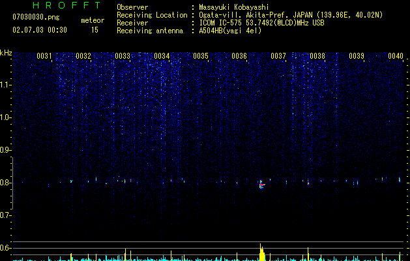Click time marker 0037
The image size is (410, 261).
(x=278, y=56)
